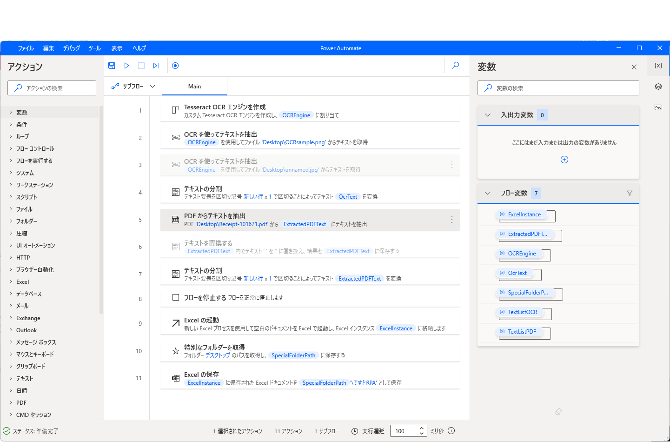670x442 pixels.
Task: Click the star icon of 特別なフォルダーを取得
Action: (x=175, y=351)
